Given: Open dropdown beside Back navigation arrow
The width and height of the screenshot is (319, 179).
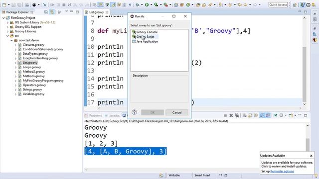Looking at the screenshot, I should [250, 4].
